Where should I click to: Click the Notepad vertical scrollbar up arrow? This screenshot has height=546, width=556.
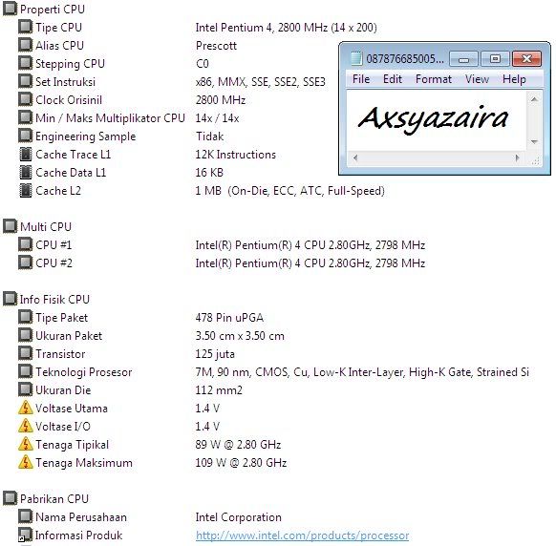534,99
